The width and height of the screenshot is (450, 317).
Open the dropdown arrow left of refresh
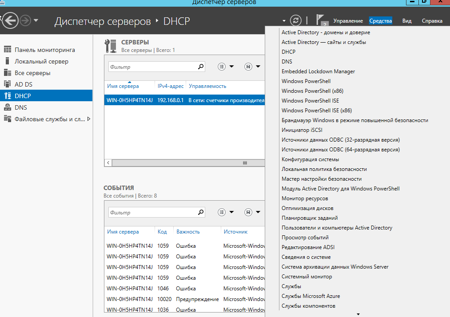[x=284, y=21]
